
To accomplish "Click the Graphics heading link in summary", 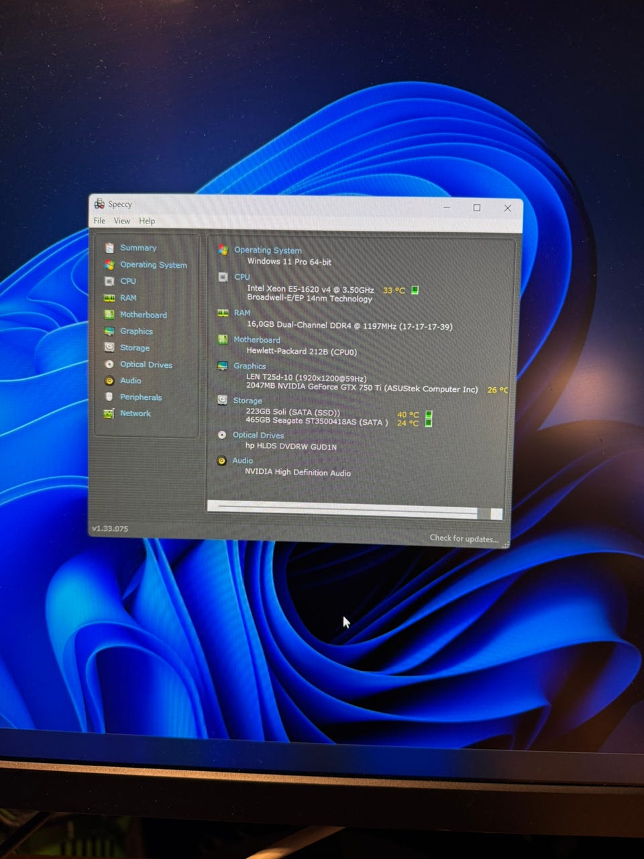I will (x=250, y=366).
